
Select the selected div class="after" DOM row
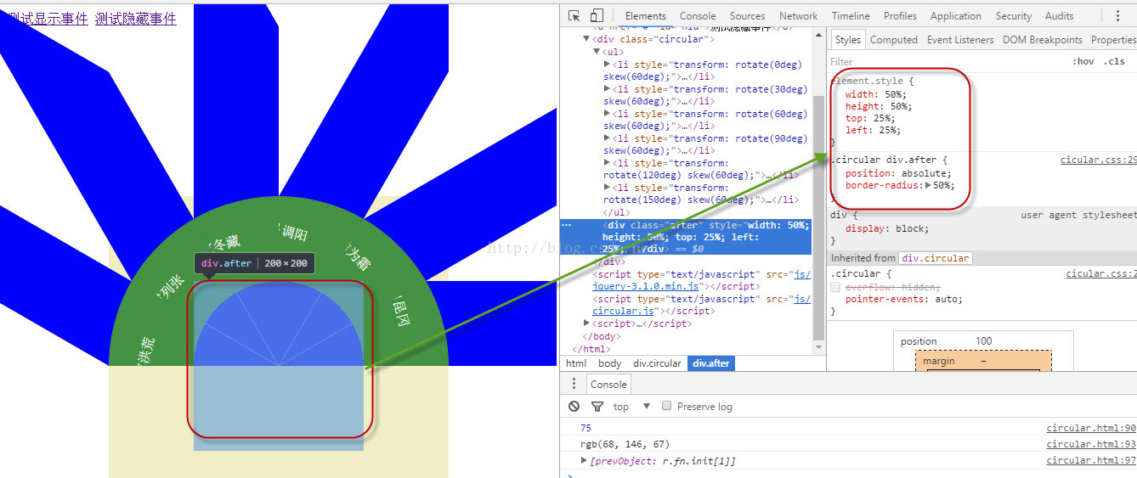coord(687,238)
